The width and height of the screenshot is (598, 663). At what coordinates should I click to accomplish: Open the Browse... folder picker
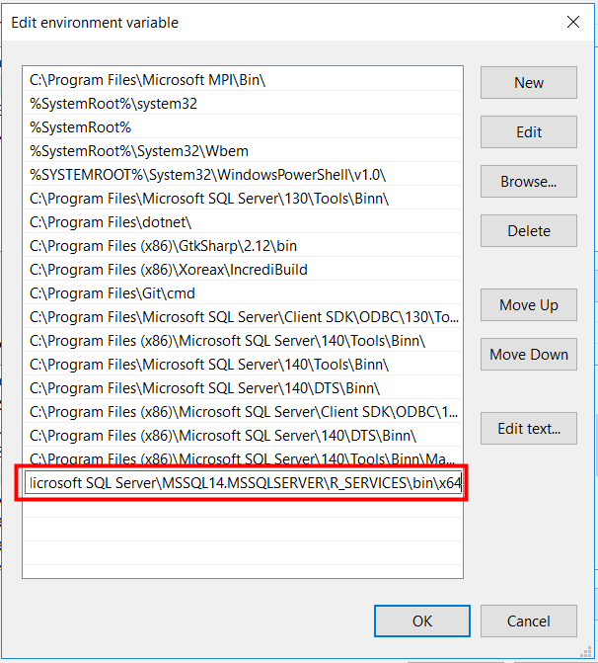pos(528,182)
